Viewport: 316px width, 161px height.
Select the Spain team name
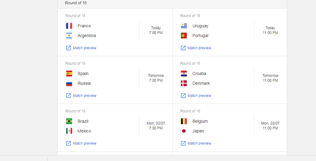coord(83,74)
